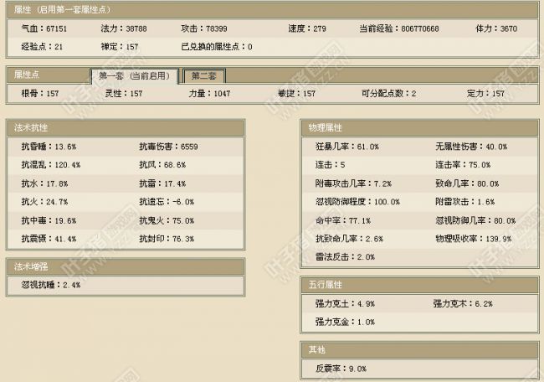Click the 物理吸收率 139.9% entry

(473, 239)
